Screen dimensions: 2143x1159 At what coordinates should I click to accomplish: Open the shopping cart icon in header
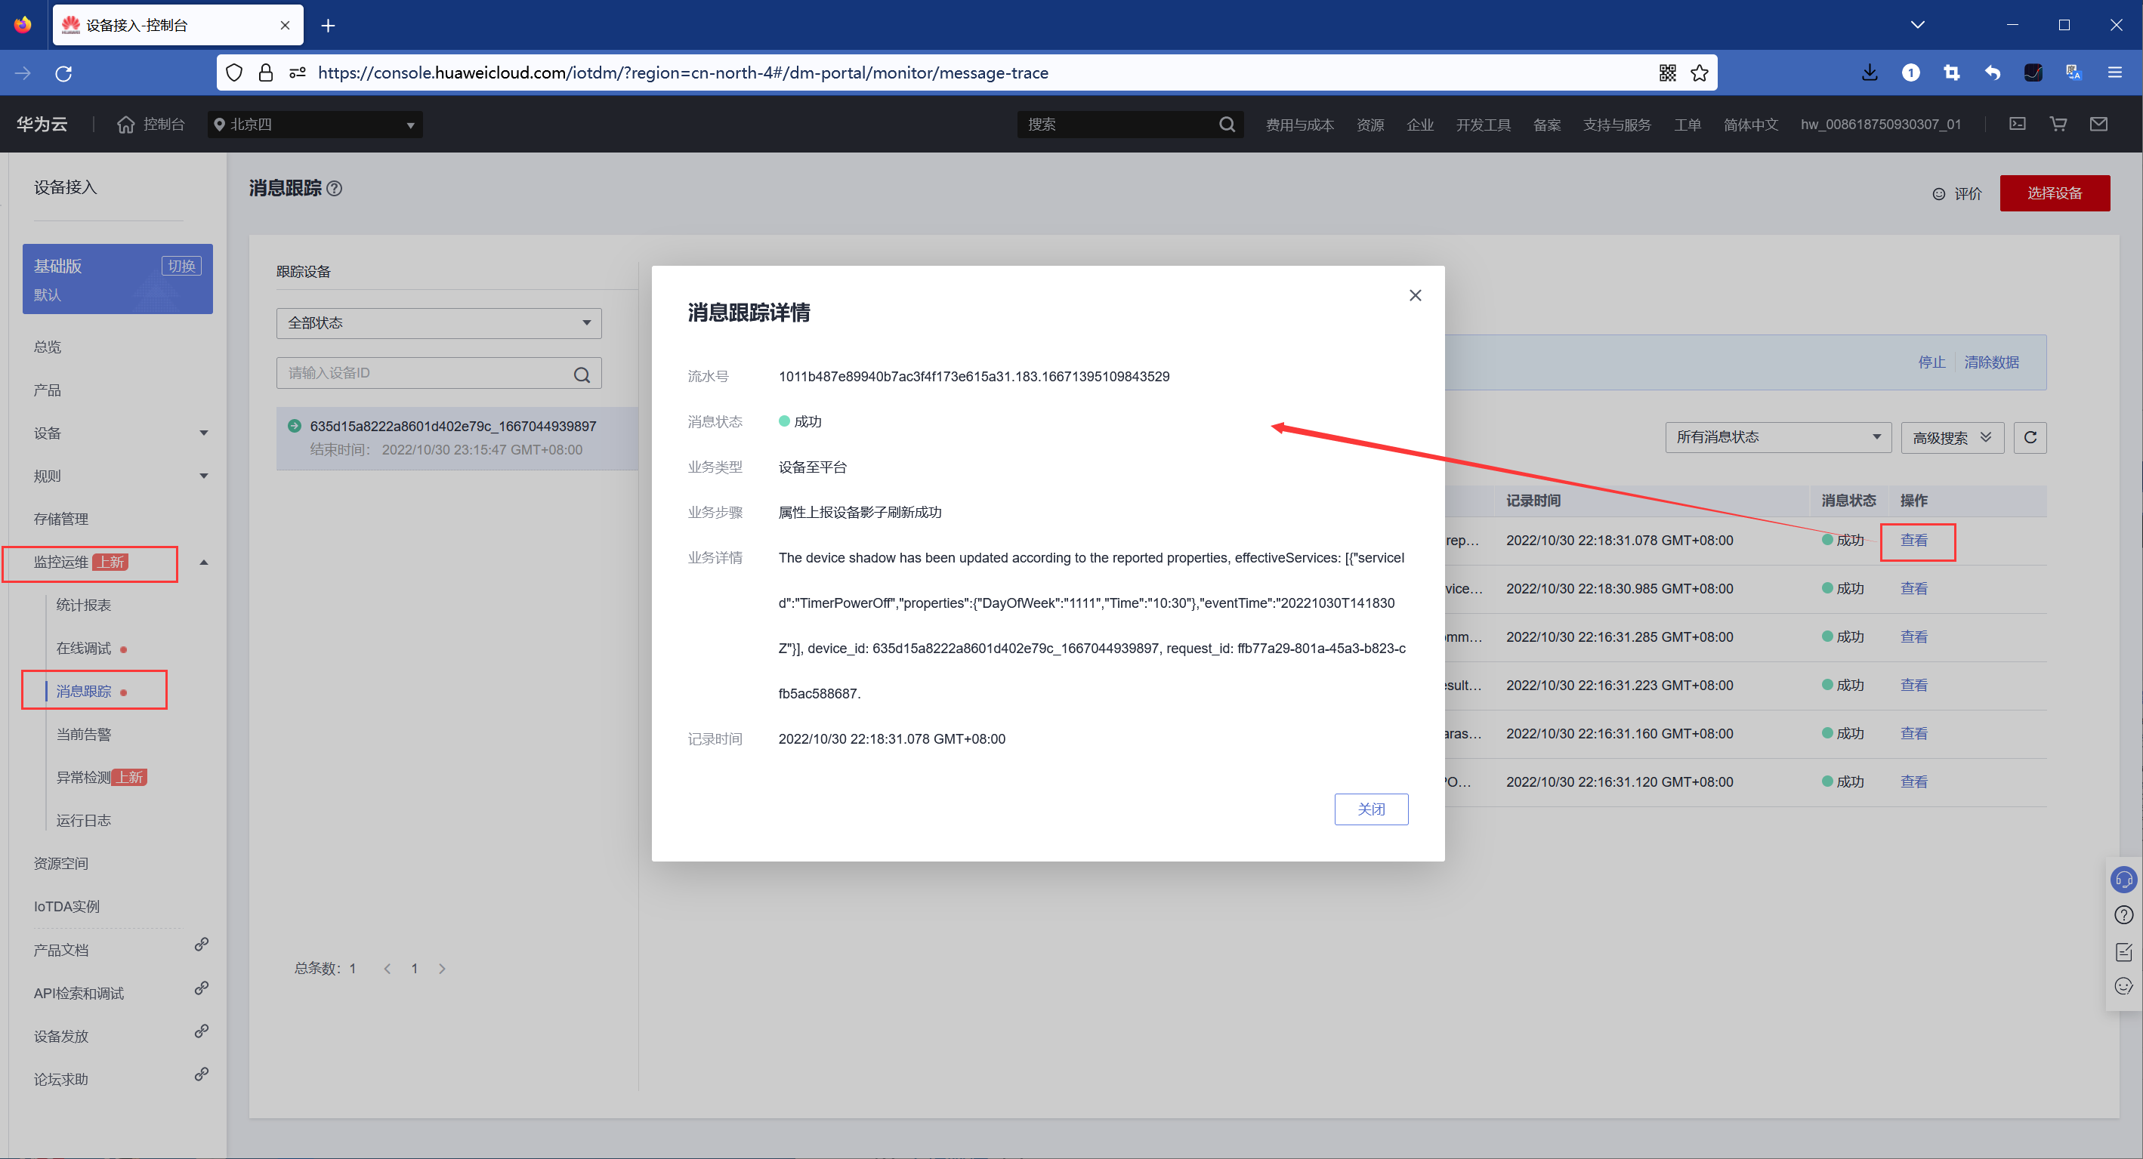(x=2058, y=124)
